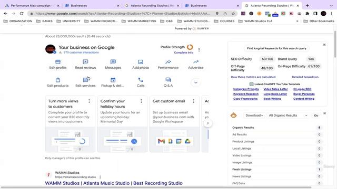Click the address bar URL field
This screenshot has height=189, width=337.
coord(123,14)
